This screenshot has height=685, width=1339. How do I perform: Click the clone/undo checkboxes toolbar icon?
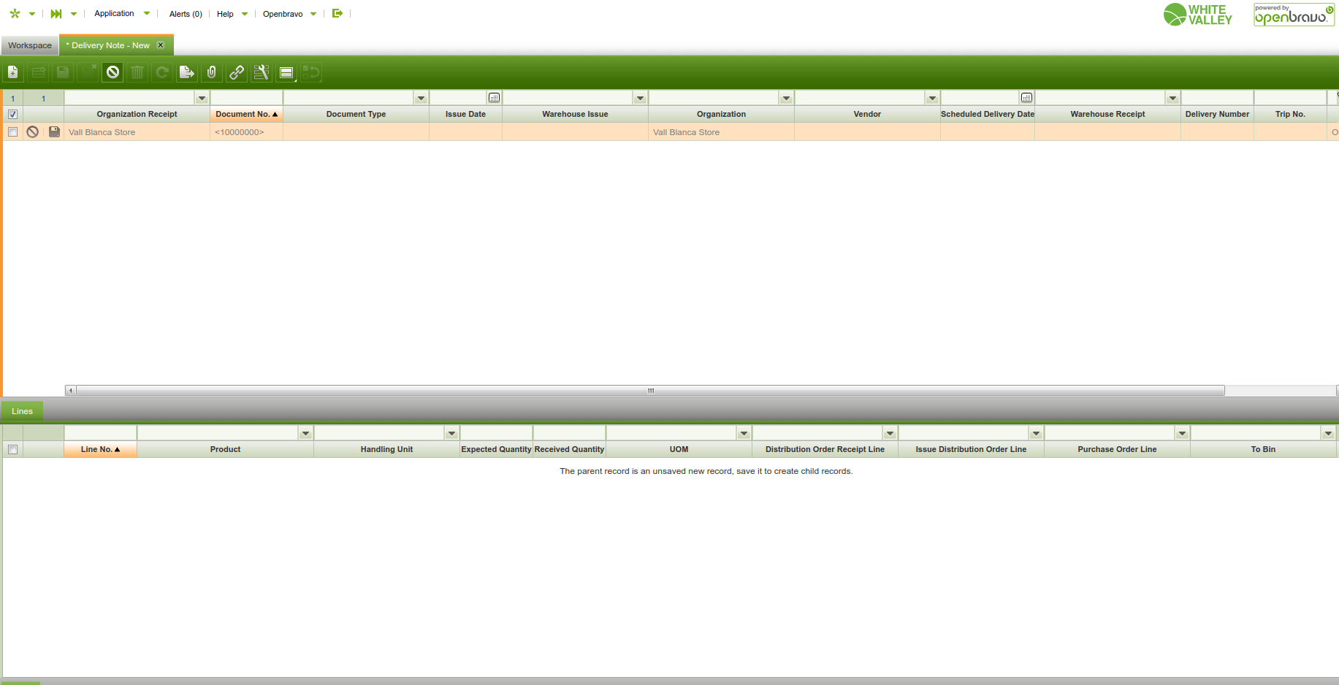pyautogui.click(x=311, y=72)
